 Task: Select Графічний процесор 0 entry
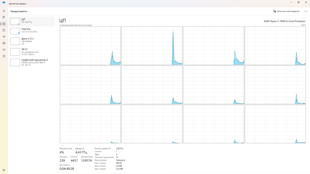coord(32,63)
